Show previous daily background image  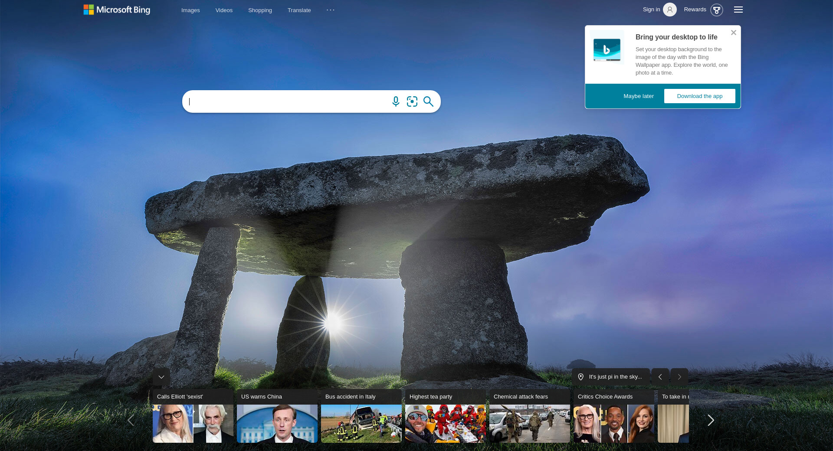click(660, 377)
